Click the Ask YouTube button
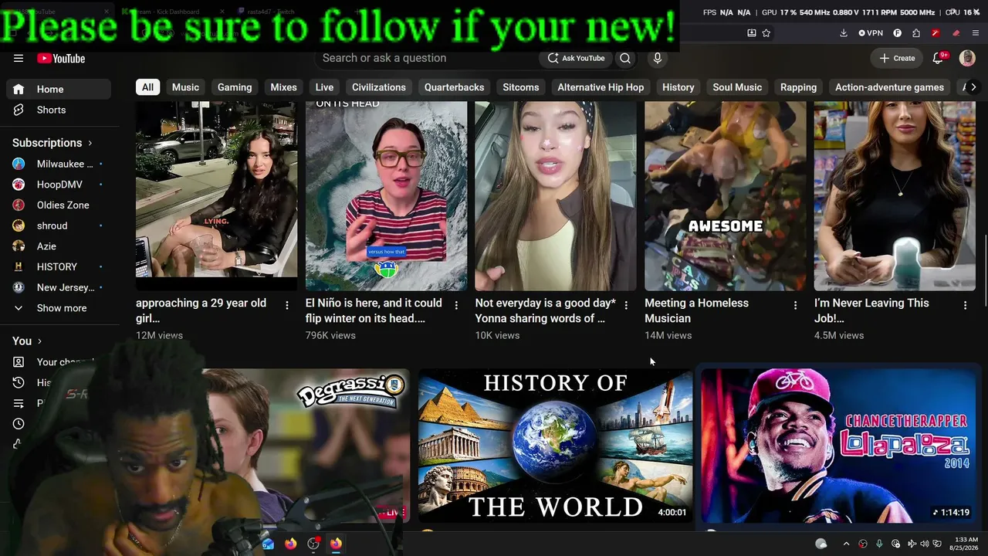 [577, 58]
